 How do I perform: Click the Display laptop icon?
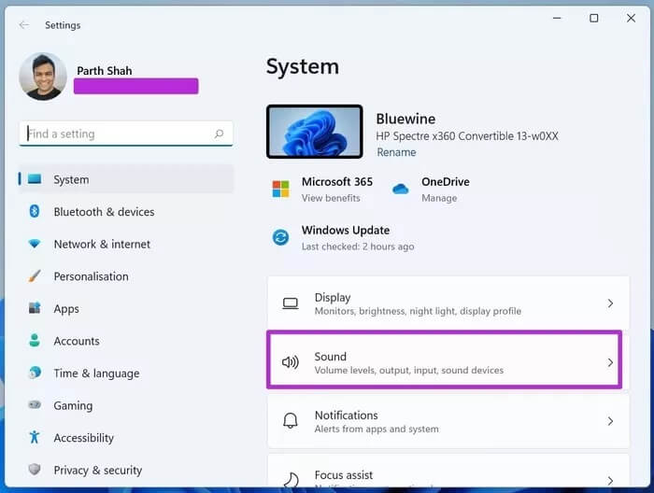pos(291,303)
